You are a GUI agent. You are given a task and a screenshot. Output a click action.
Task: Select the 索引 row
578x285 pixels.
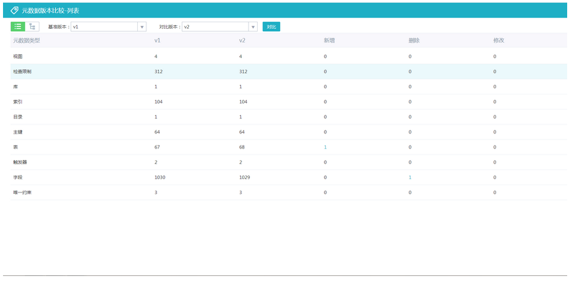(18, 102)
